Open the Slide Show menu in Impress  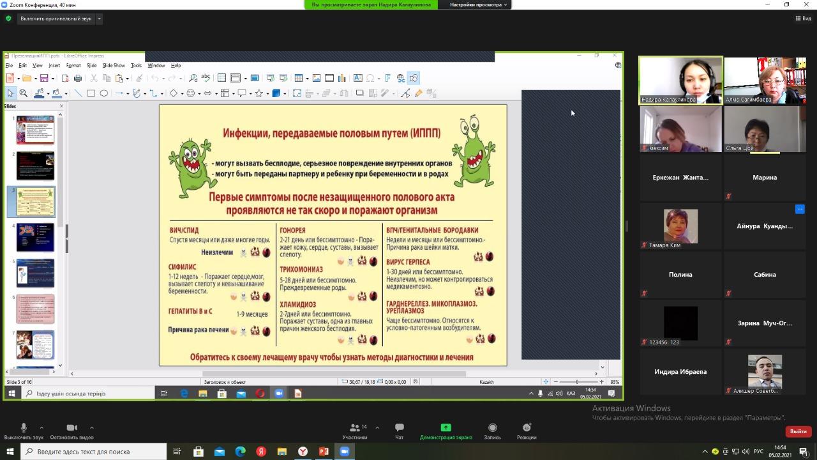(114, 65)
